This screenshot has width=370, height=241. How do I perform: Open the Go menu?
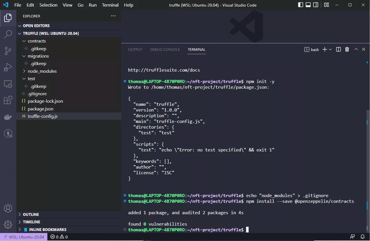[x=81, y=5]
